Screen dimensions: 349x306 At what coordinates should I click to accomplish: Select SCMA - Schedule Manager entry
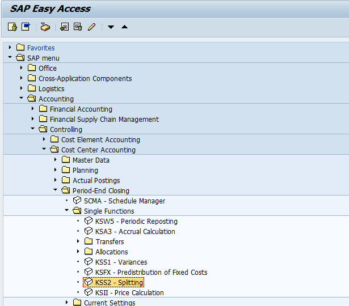124,201
